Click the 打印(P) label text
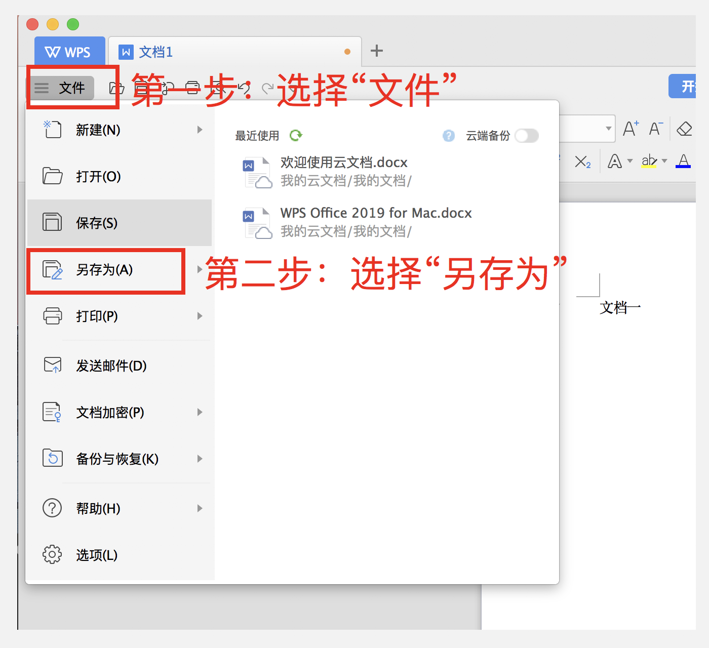Image resolution: width=709 pixels, height=648 pixels. tap(97, 316)
